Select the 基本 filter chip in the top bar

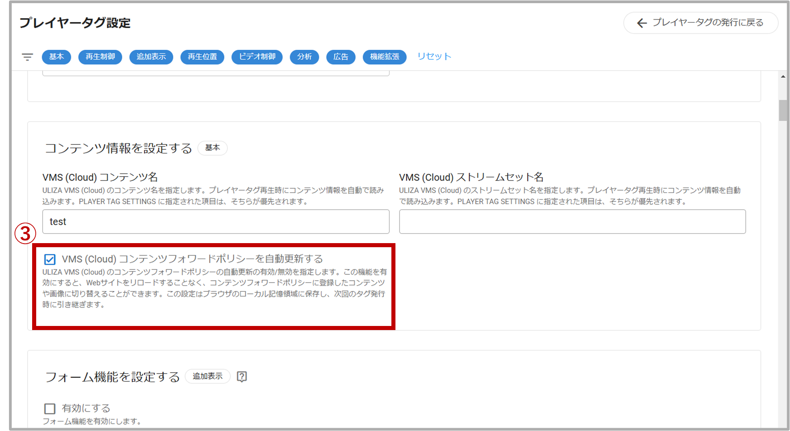57,57
